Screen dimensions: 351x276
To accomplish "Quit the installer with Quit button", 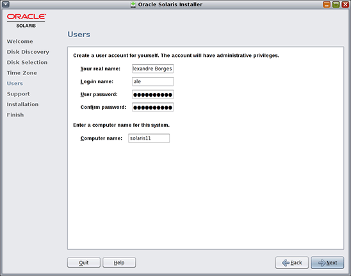I will tap(84, 263).
